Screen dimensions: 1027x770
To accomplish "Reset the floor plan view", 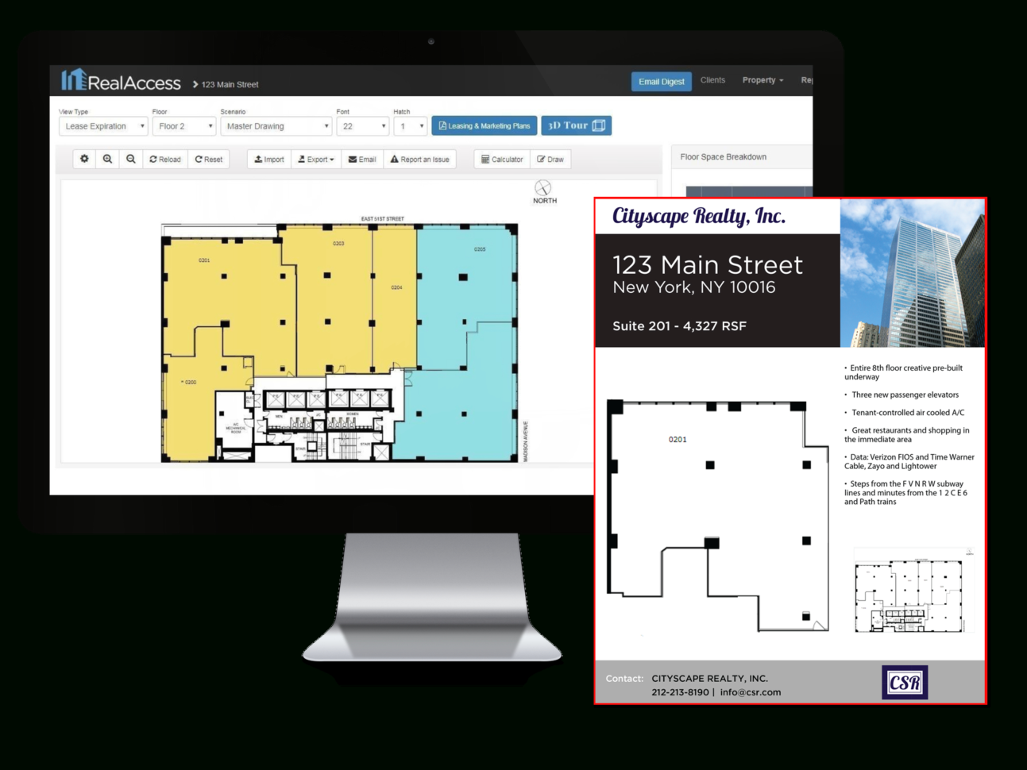I will [x=209, y=160].
